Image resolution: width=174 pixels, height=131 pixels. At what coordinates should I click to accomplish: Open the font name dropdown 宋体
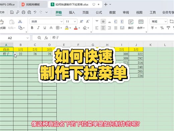tap(62, 21)
